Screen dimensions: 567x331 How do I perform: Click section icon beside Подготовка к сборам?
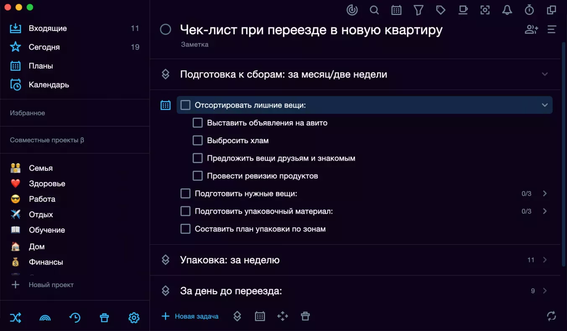[x=166, y=74]
